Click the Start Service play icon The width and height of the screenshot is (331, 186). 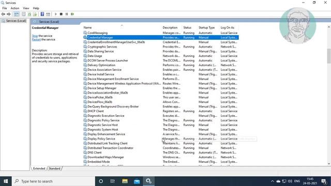(56, 14)
